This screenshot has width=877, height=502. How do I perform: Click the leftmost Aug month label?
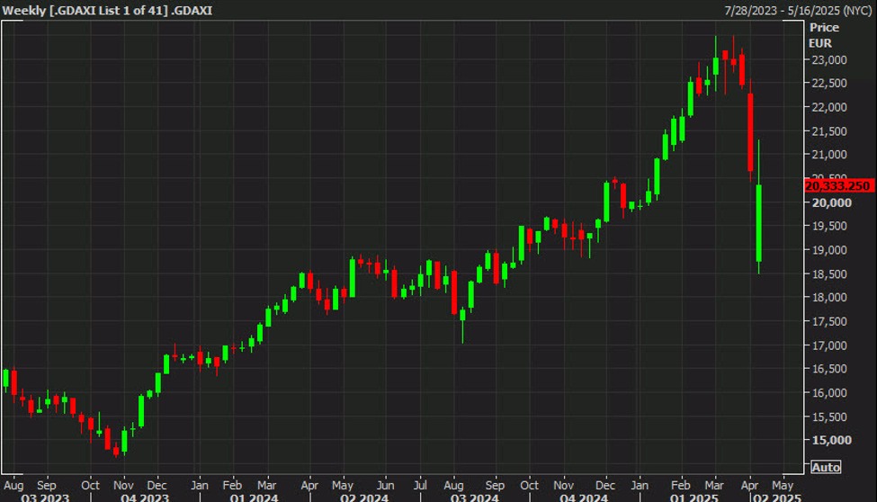(13, 482)
